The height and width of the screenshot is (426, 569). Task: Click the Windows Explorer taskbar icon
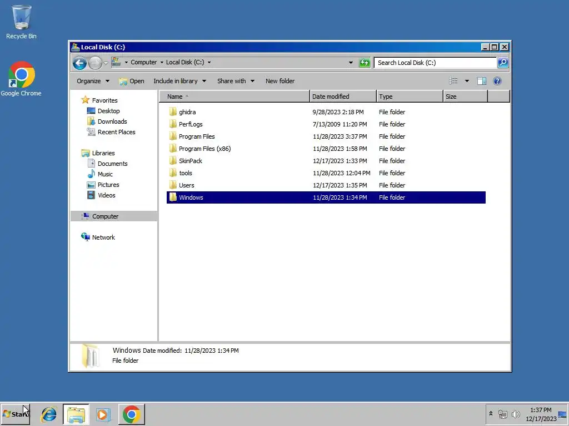pyautogui.click(x=76, y=414)
